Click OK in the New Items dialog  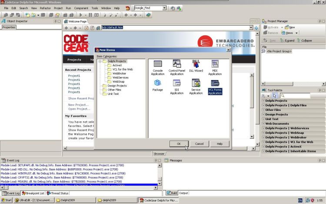tap(179, 144)
